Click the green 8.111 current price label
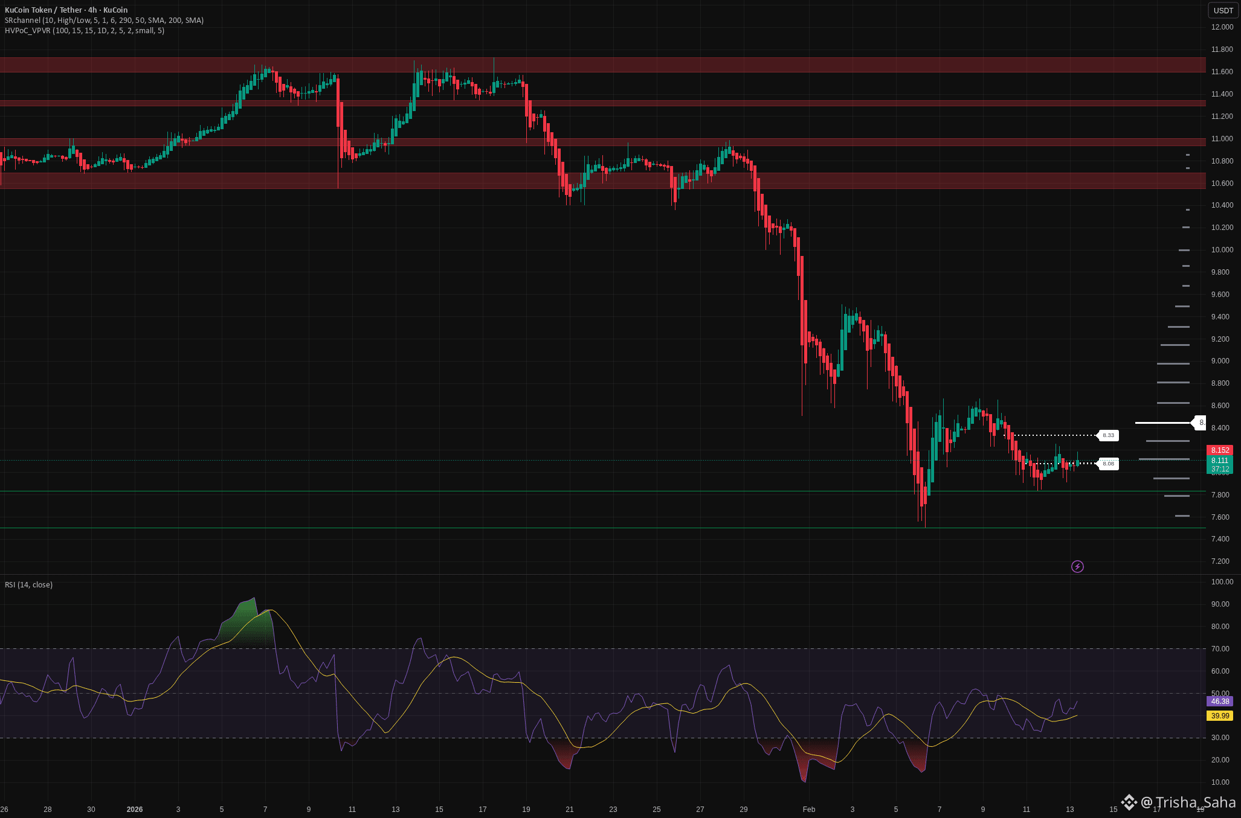This screenshot has height=818, width=1241. click(x=1220, y=461)
